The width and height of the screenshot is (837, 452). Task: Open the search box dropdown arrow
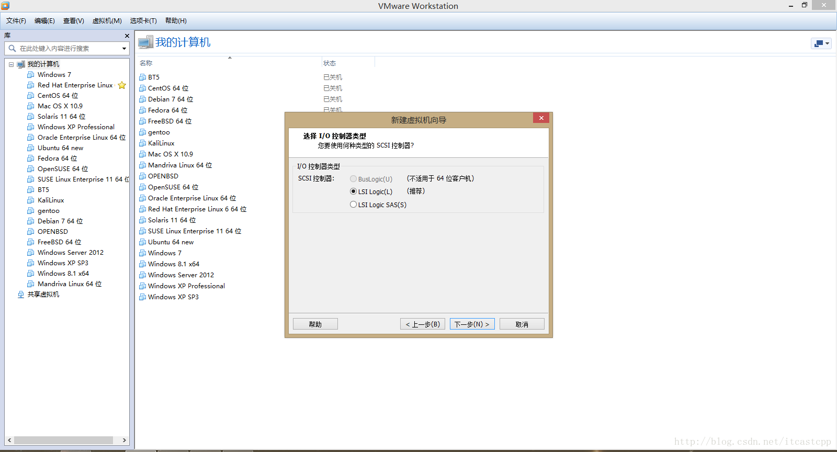[124, 49]
